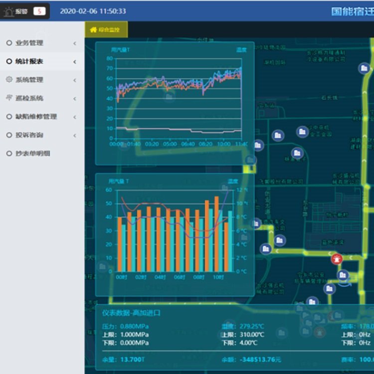
Task: Click building marker directly below red alarm marker
Action: [343, 275]
